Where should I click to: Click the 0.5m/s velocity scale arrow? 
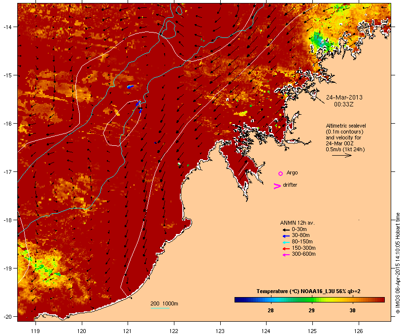341,155
